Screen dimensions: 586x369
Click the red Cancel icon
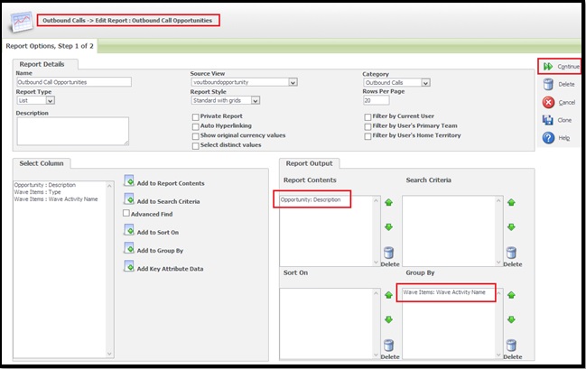click(x=548, y=102)
